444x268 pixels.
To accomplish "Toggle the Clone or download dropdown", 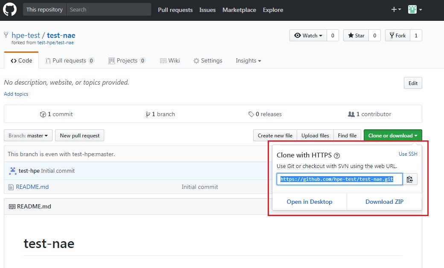I will tap(393, 136).
